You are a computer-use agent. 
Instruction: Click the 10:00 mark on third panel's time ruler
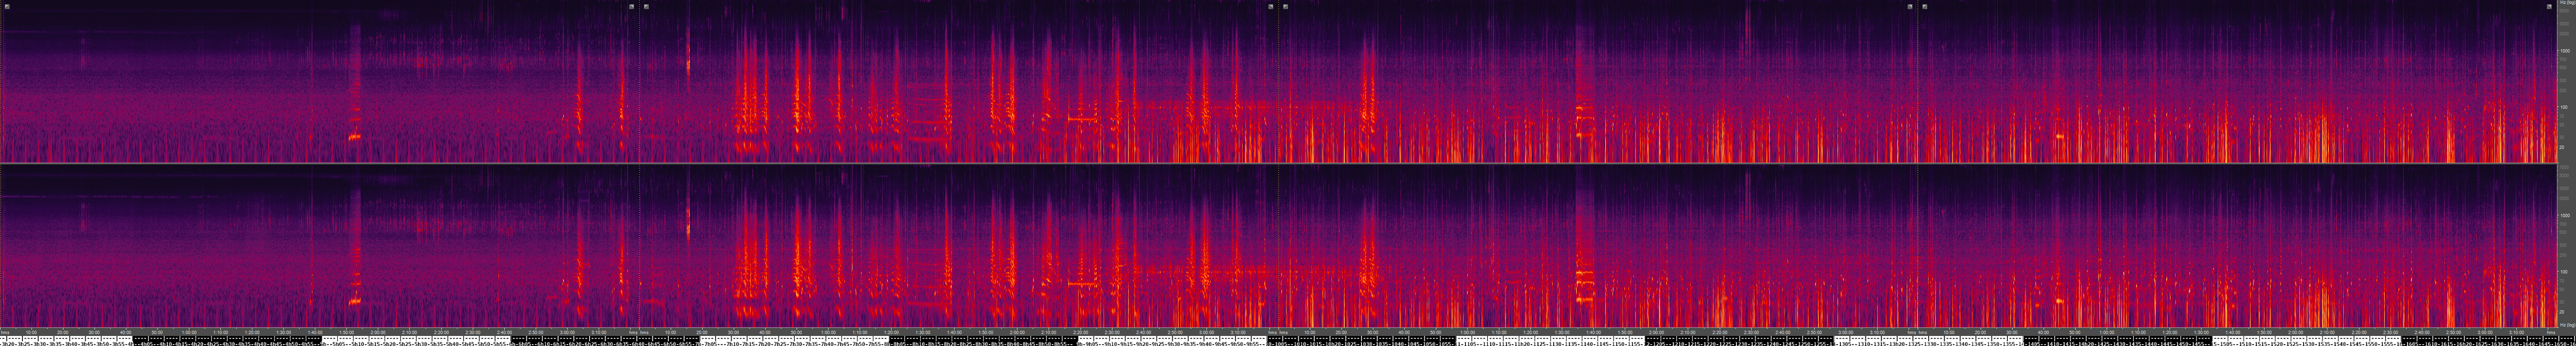[1310, 332]
